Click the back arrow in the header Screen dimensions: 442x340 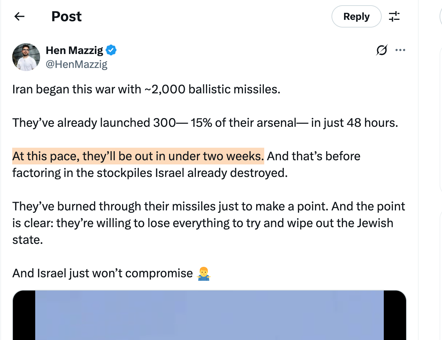(20, 16)
